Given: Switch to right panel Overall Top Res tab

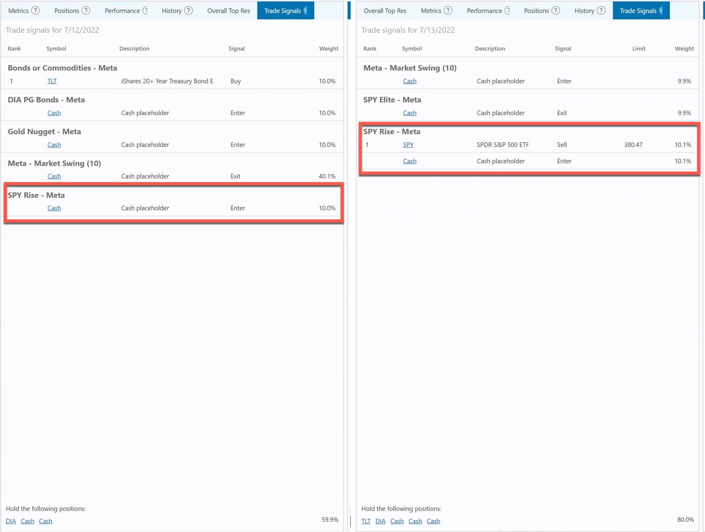Looking at the screenshot, I should click(x=385, y=11).
